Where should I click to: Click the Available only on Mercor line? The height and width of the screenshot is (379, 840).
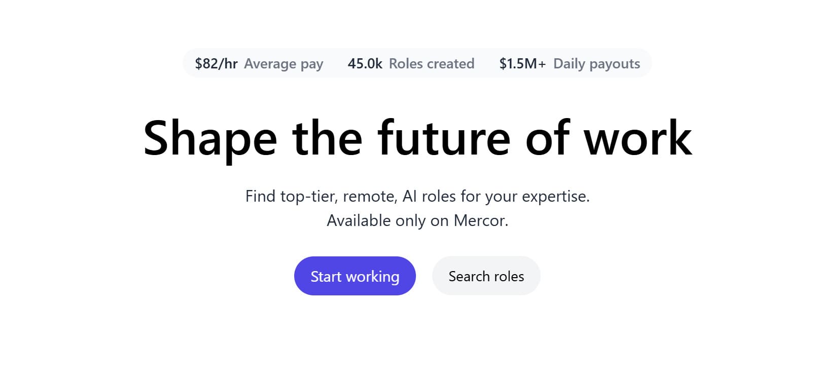(x=417, y=220)
